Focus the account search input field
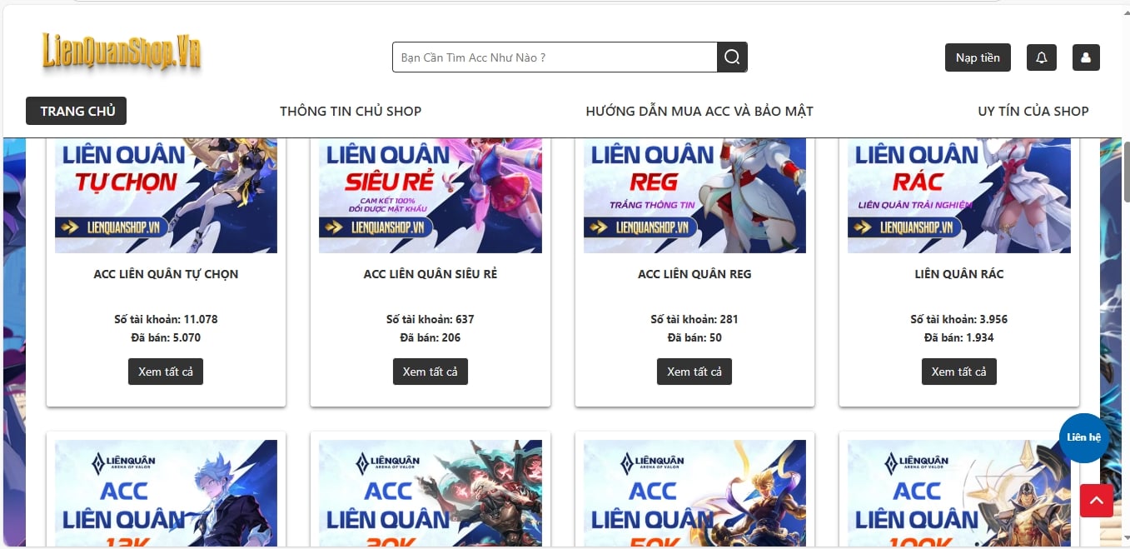The height and width of the screenshot is (549, 1130). pos(555,57)
